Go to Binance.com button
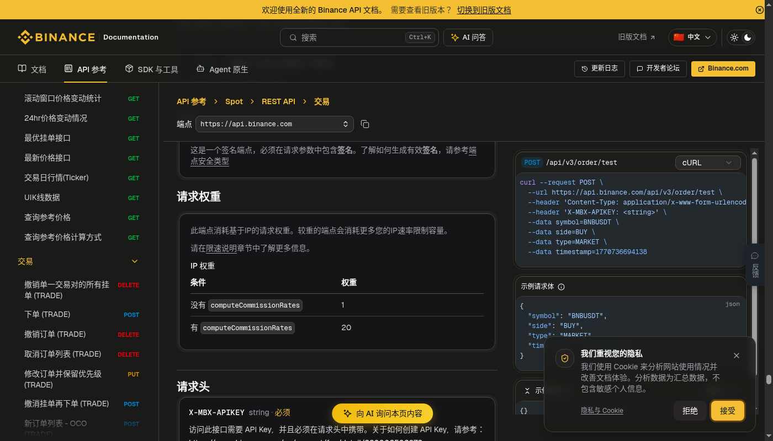 pyautogui.click(x=723, y=69)
